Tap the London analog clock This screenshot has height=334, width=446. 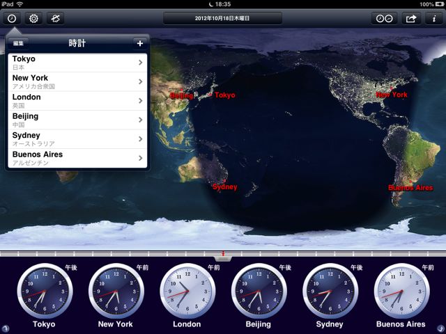[x=187, y=291]
